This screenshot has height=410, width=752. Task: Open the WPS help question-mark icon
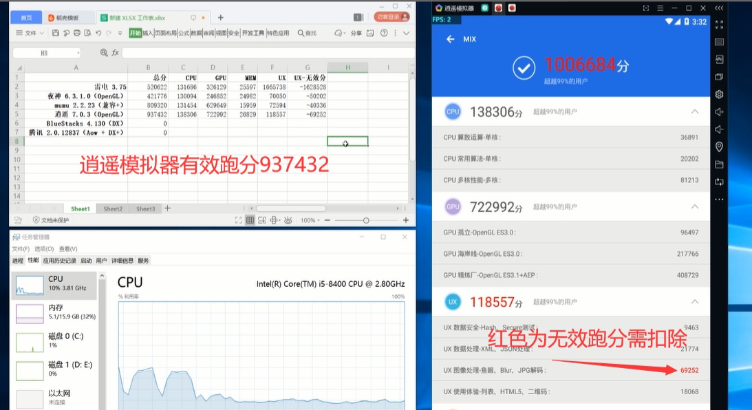coord(384,33)
